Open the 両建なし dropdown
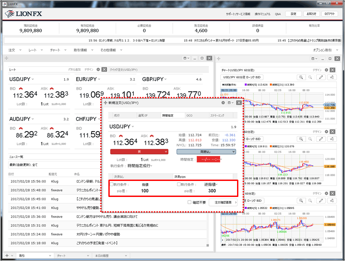The width and height of the screenshot is (345, 261). (206, 151)
